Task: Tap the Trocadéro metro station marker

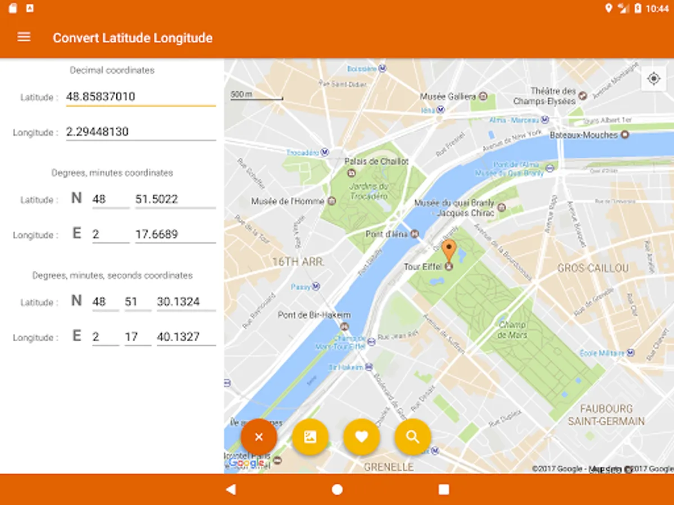Action: pos(325,153)
